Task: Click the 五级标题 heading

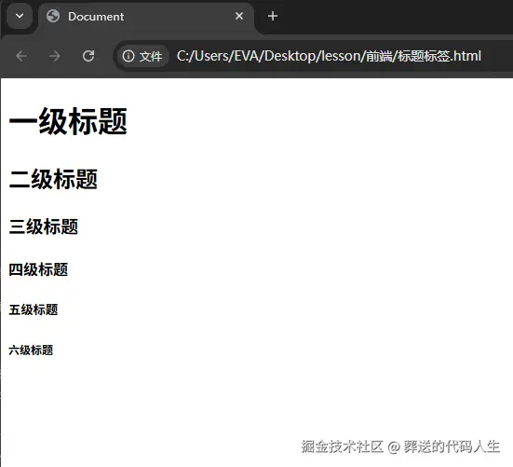Action: tap(34, 309)
